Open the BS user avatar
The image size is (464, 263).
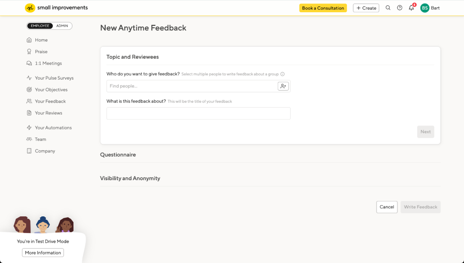pyautogui.click(x=425, y=8)
